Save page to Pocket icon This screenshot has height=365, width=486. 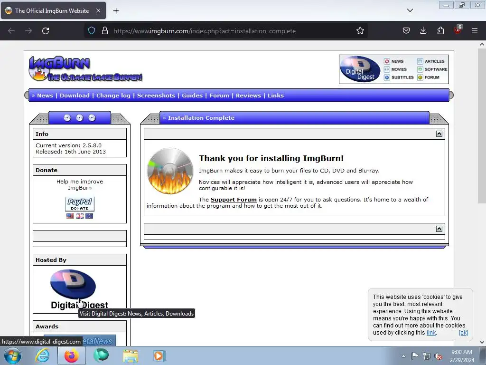406,30
